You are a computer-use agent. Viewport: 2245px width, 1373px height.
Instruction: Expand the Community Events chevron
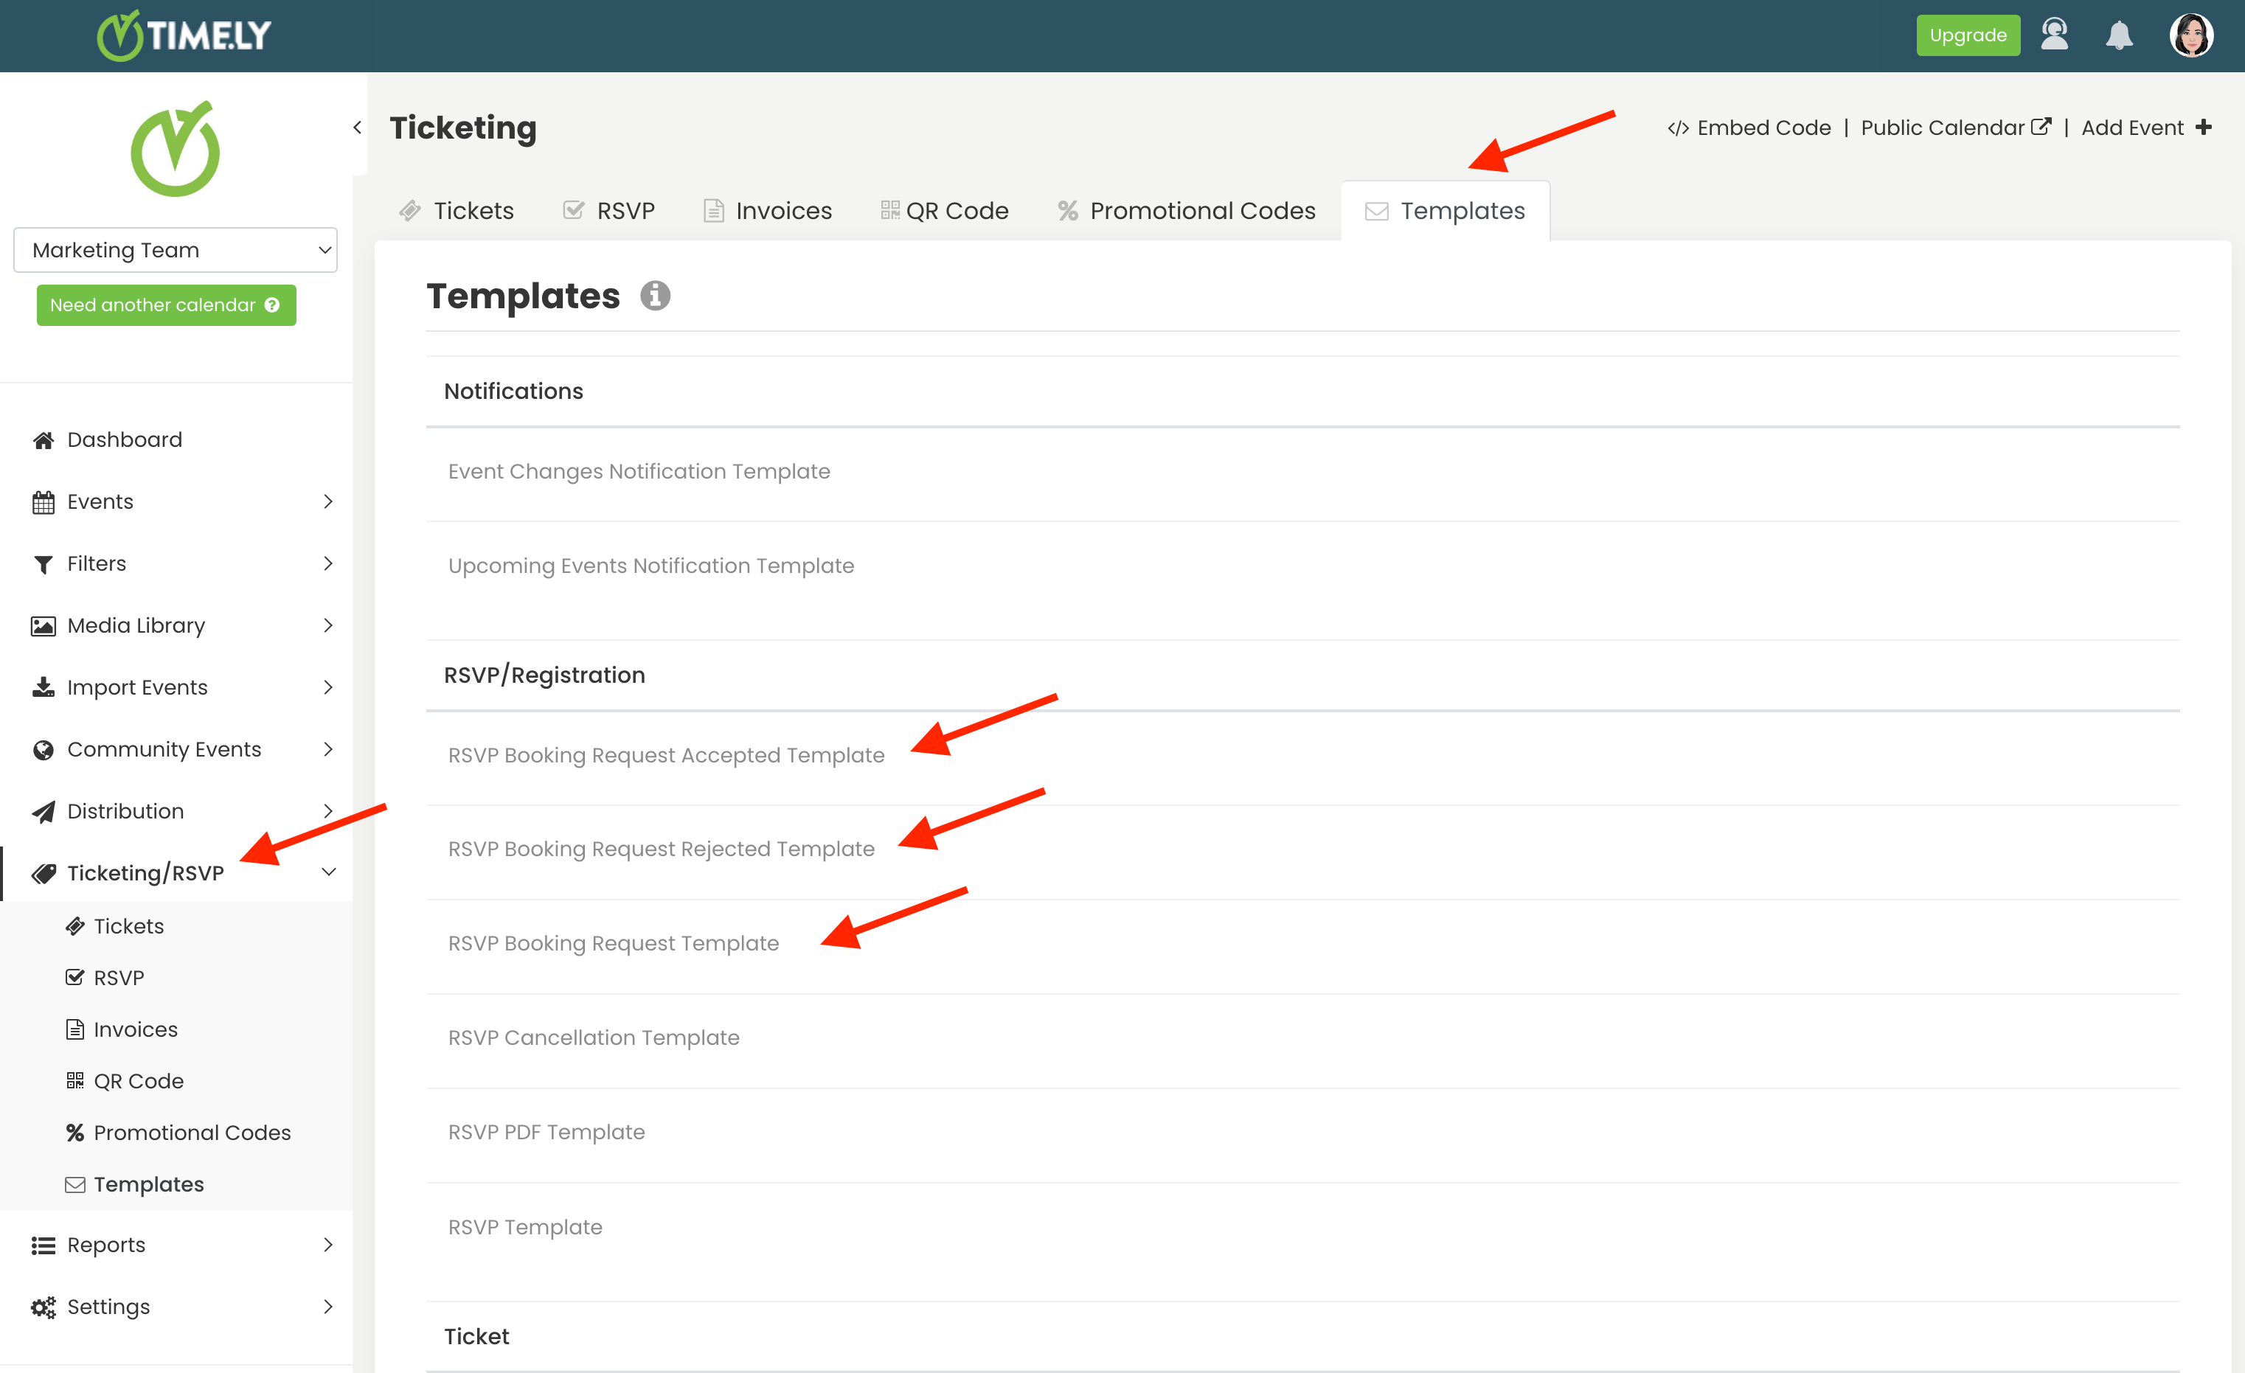[328, 750]
